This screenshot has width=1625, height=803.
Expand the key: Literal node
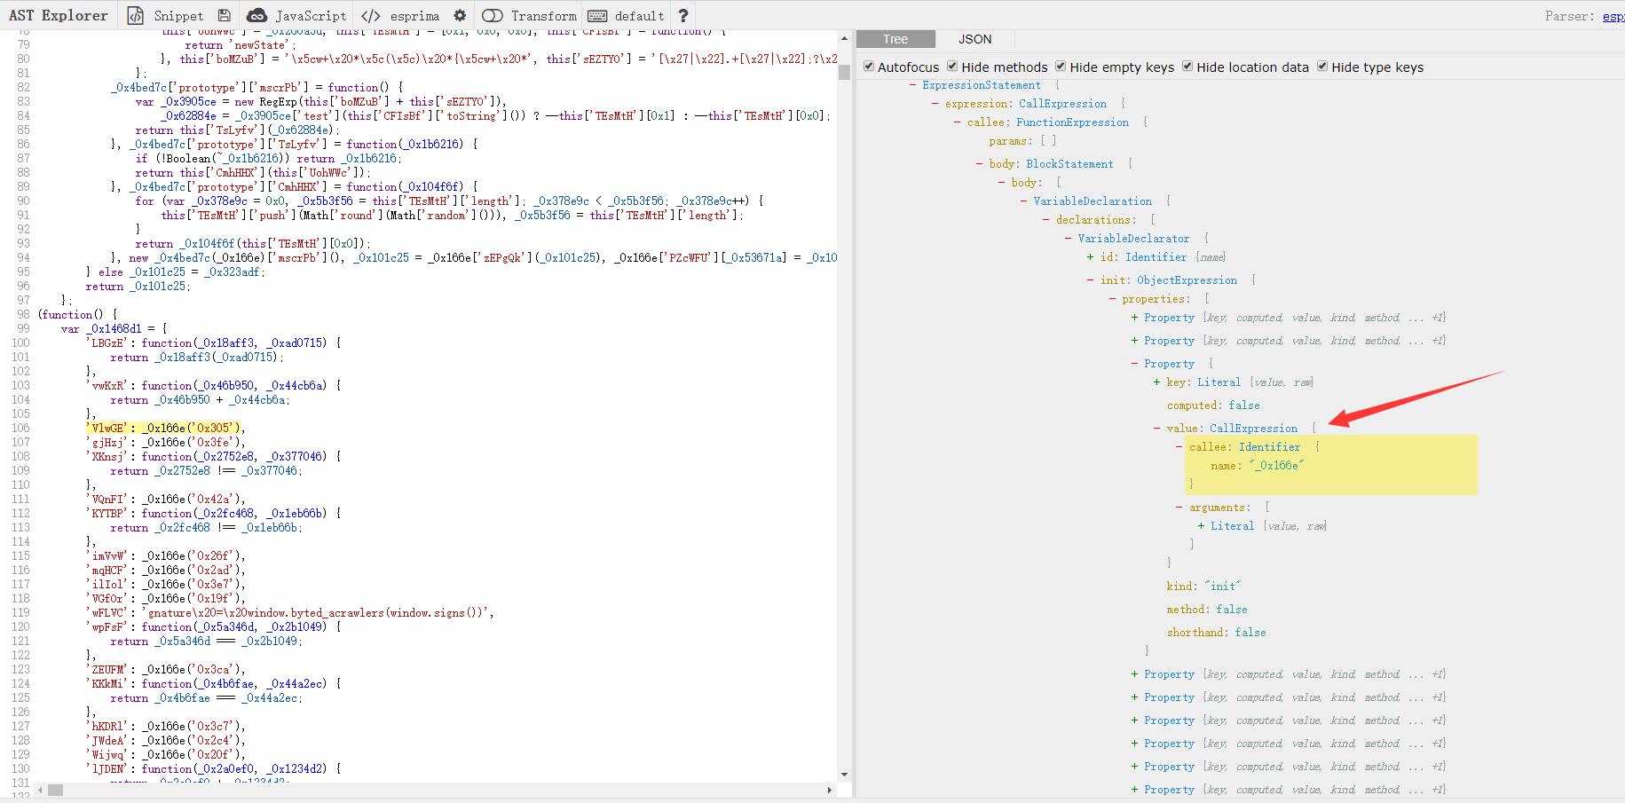(1157, 382)
